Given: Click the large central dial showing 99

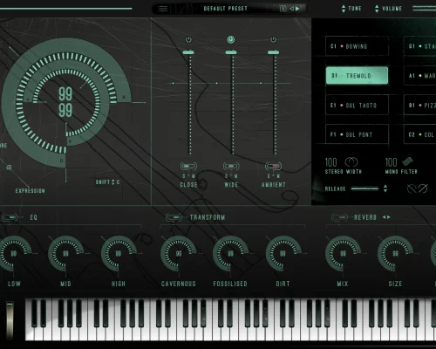Looking at the screenshot, I should pyautogui.click(x=65, y=102).
